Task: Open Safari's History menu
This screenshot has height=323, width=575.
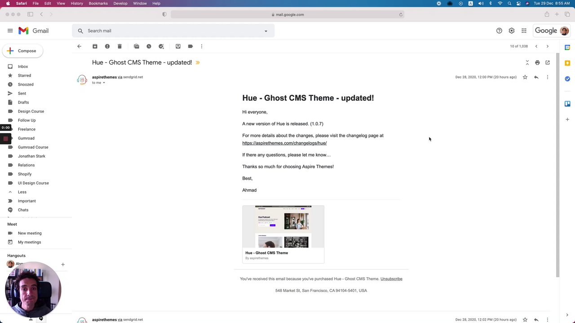Action: [77, 3]
